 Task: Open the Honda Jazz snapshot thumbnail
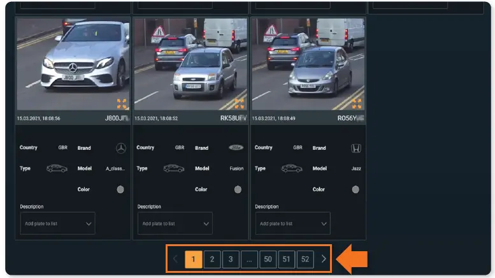tap(308, 64)
